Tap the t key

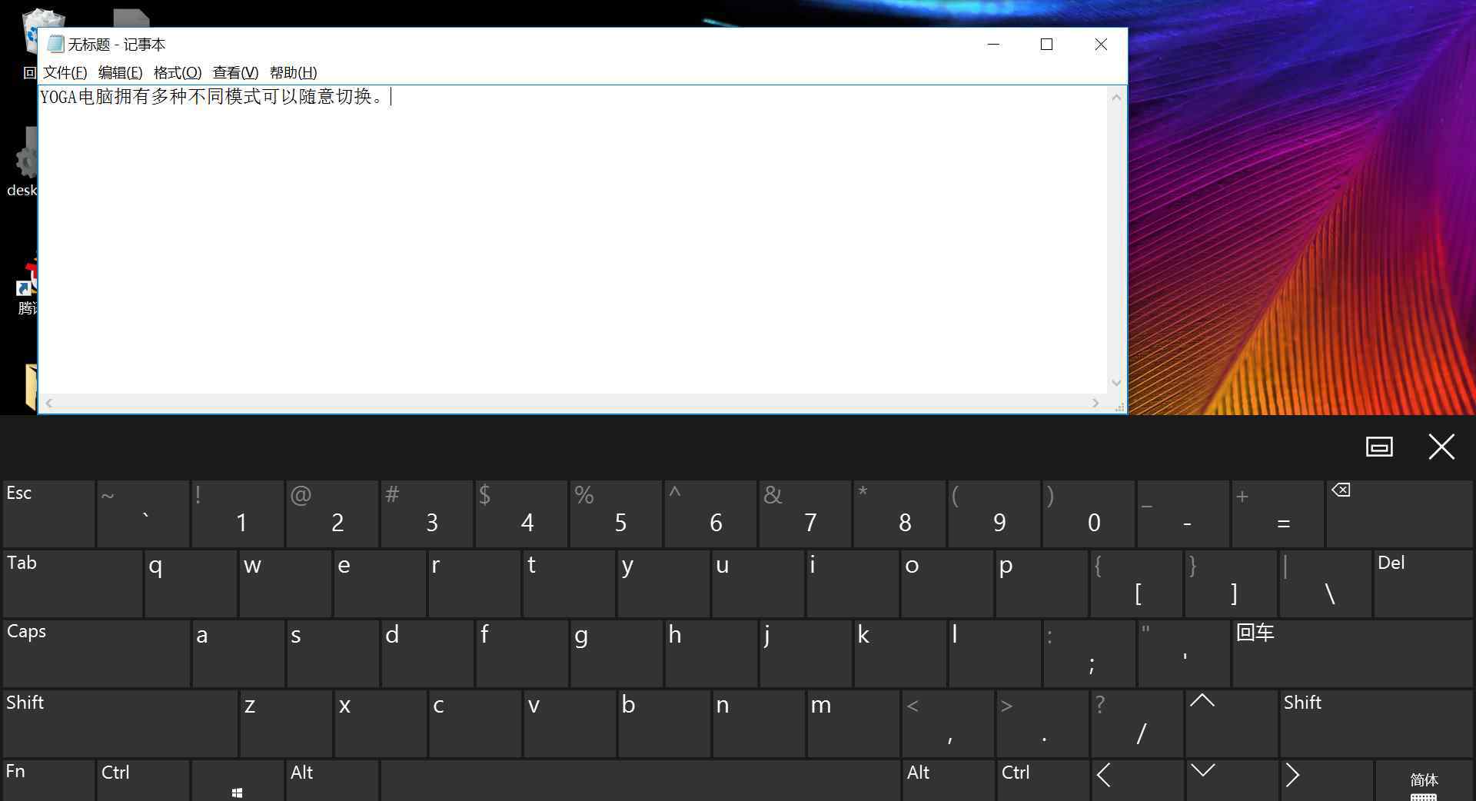[x=569, y=583]
